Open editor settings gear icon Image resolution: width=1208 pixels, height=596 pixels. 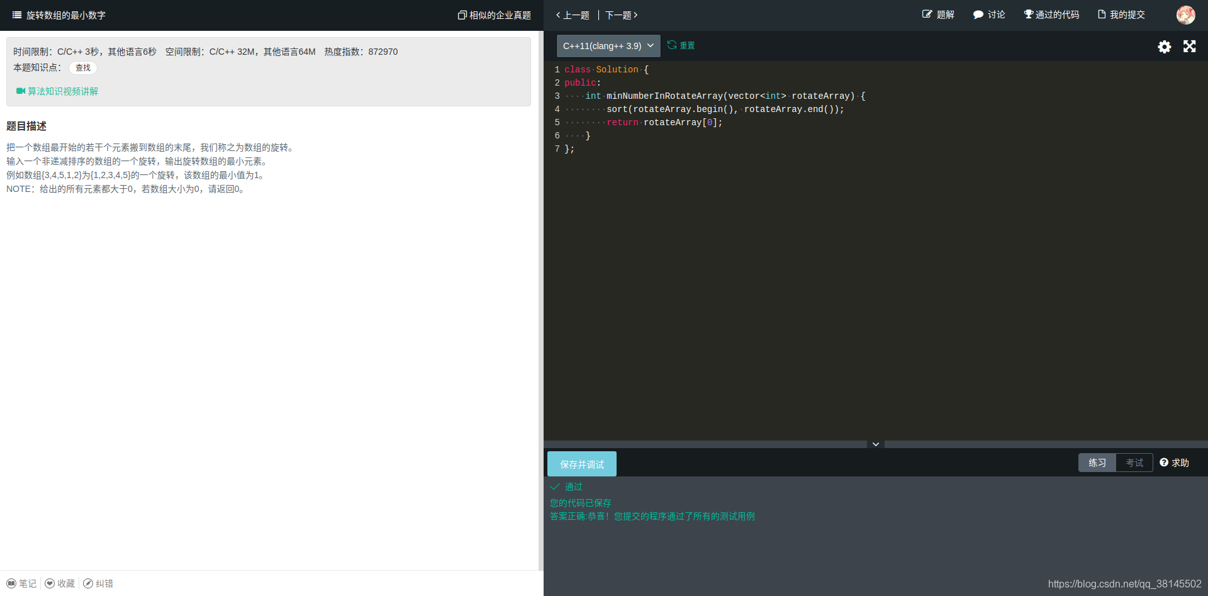point(1165,47)
